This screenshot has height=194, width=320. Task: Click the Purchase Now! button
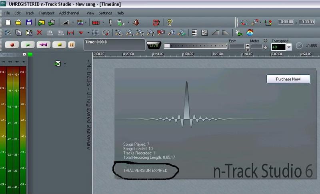click(x=288, y=79)
